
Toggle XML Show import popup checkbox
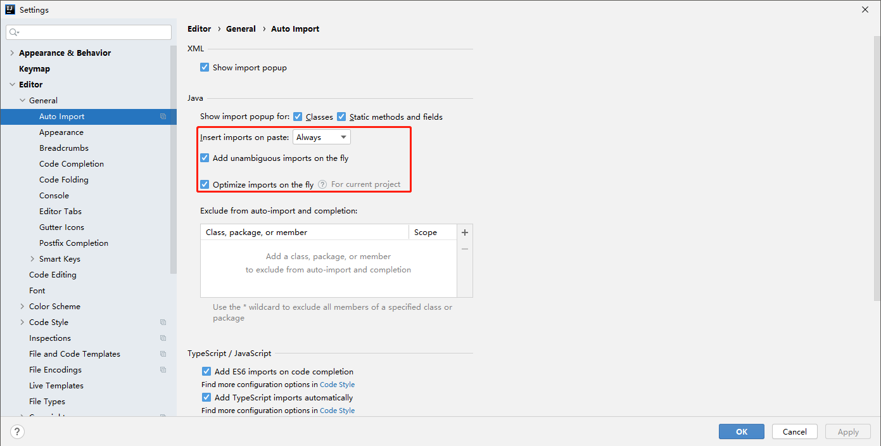205,67
